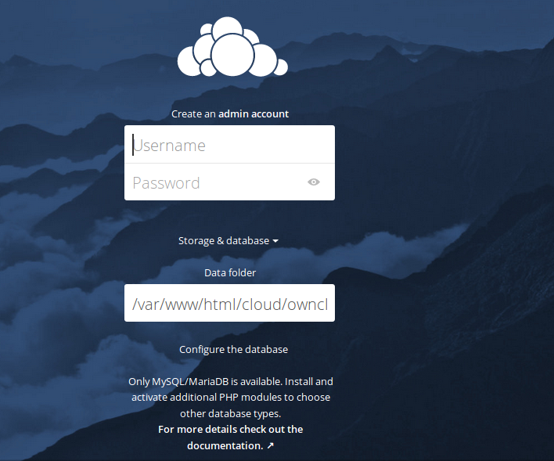Focus the Username input field
This screenshot has height=461, width=554.
pyautogui.click(x=229, y=145)
